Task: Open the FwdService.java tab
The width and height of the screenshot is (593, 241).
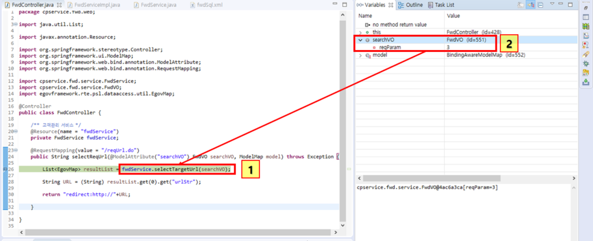Action: [x=155, y=5]
